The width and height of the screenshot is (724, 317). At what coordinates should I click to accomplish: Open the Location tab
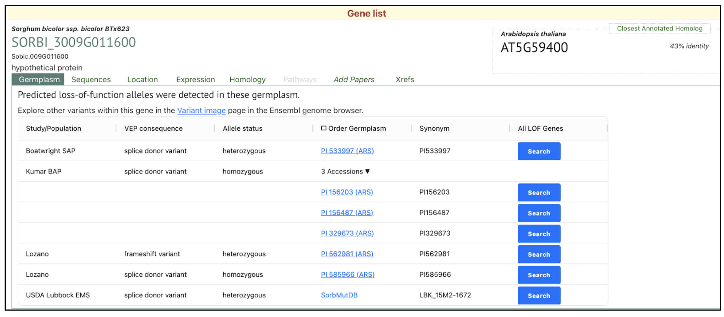[143, 80]
